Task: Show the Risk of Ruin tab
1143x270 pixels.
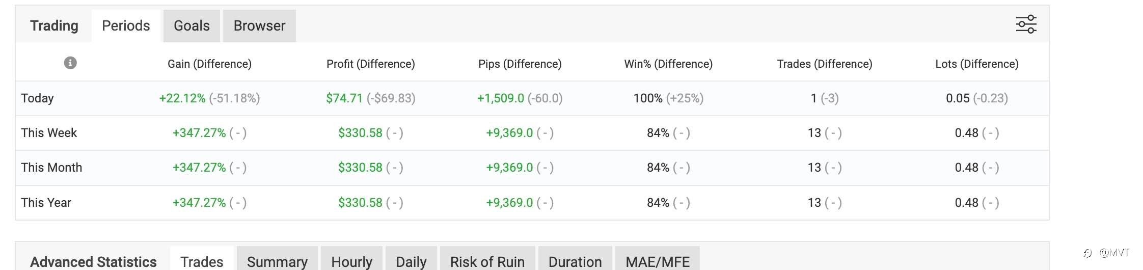Action: (487, 261)
